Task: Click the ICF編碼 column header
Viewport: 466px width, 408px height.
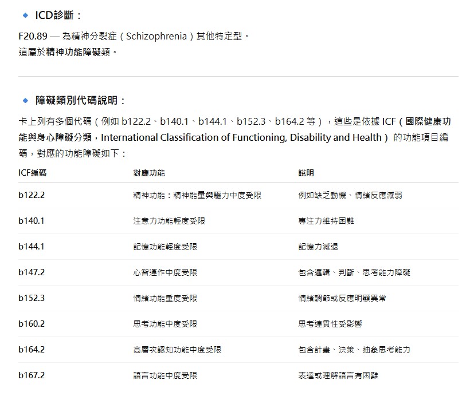Action: pos(32,173)
